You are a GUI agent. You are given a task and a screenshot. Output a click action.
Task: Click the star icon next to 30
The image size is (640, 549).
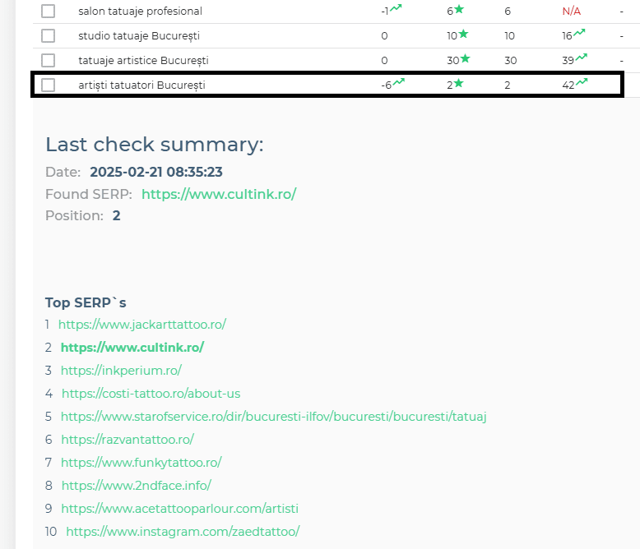pos(464,58)
